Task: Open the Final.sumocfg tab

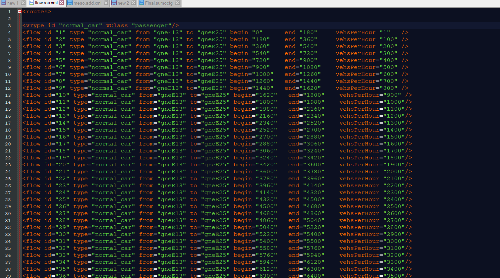Action: 159,3
